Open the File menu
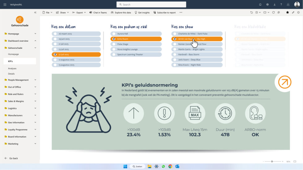Screen dimensions: 303x170 (47, 13)
